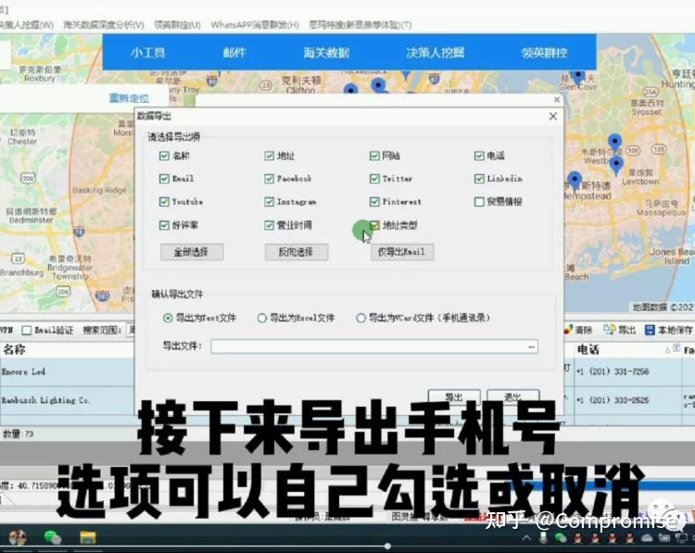Select the 导出为Text文件 radio button

pos(168,318)
